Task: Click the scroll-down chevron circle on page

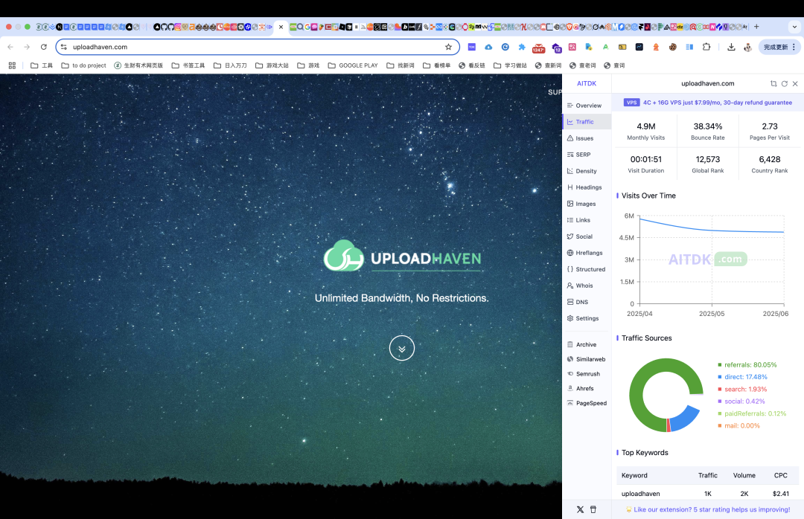Action: click(x=401, y=349)
